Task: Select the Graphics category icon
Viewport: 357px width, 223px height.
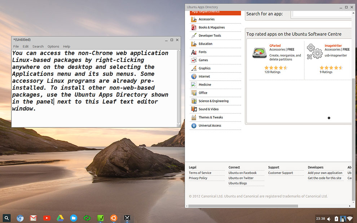Action: click(194, 68)
